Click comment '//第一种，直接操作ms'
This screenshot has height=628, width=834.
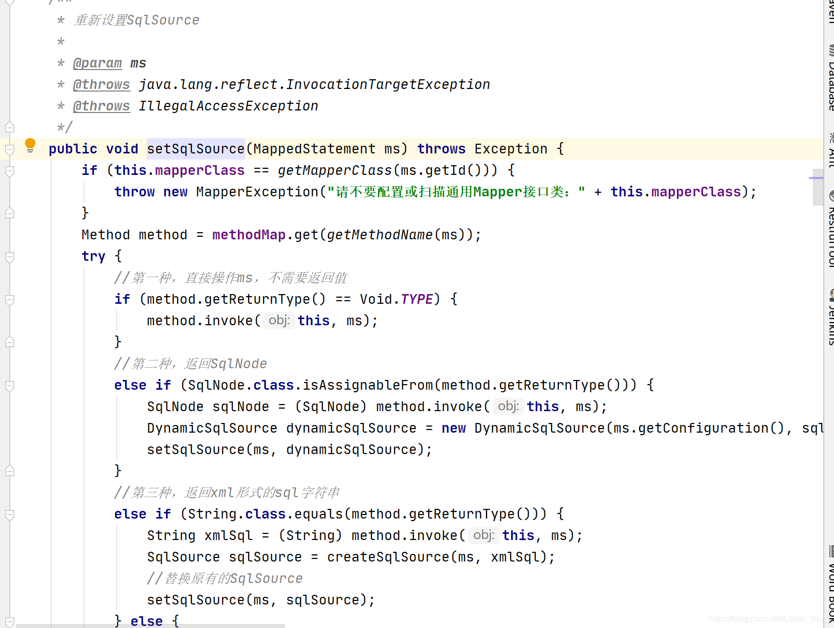[183, 278]
